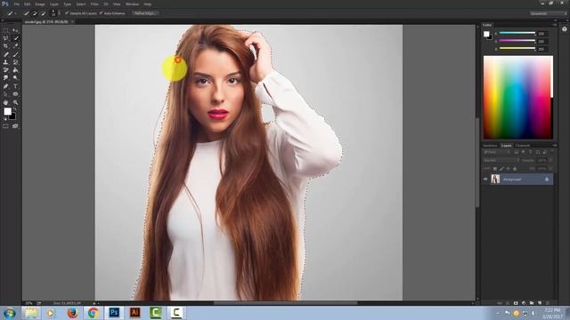Select the Paint Bucket tool

[x=15, y=70]
